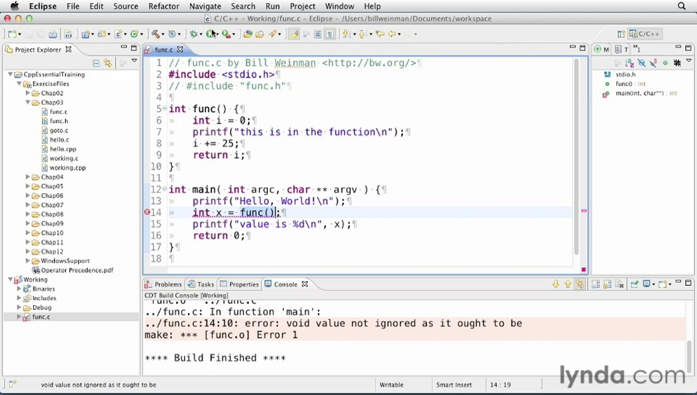Expand the Chap12 folder
Image resolution: width=697 pixels, height=395 pixels.
(x=28, y=252)
